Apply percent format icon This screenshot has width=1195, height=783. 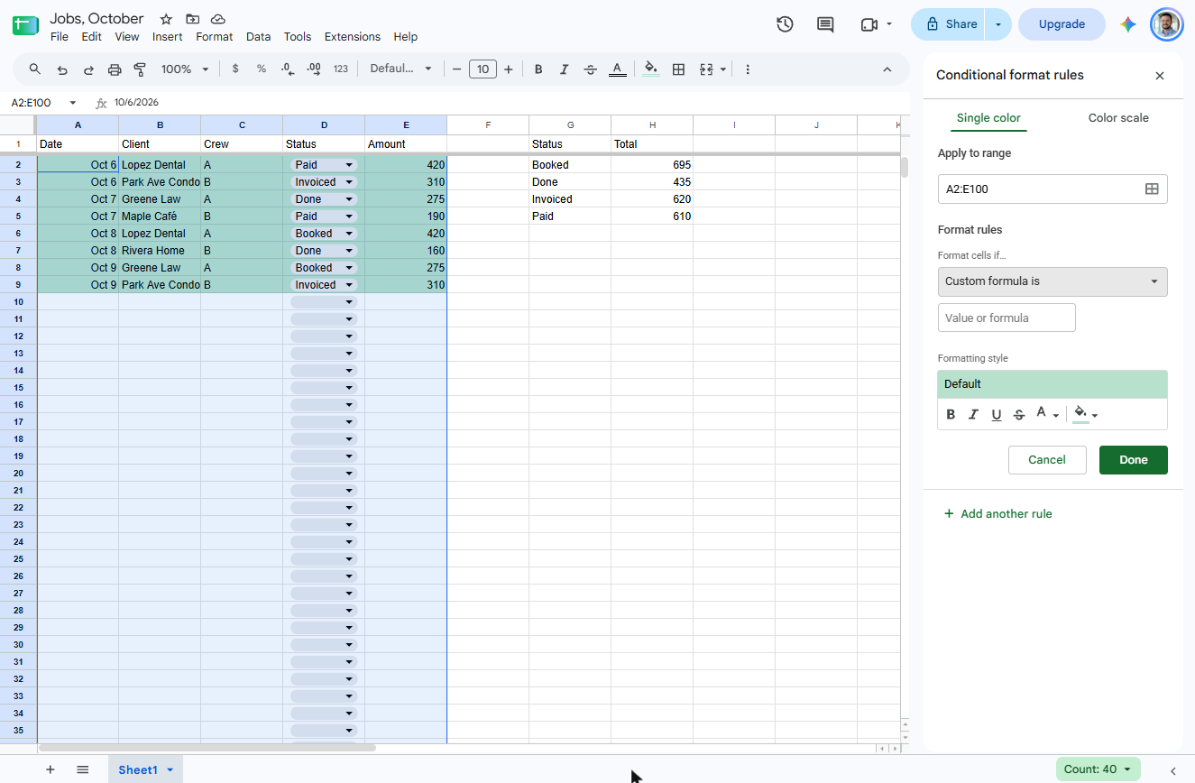point(262,69)
